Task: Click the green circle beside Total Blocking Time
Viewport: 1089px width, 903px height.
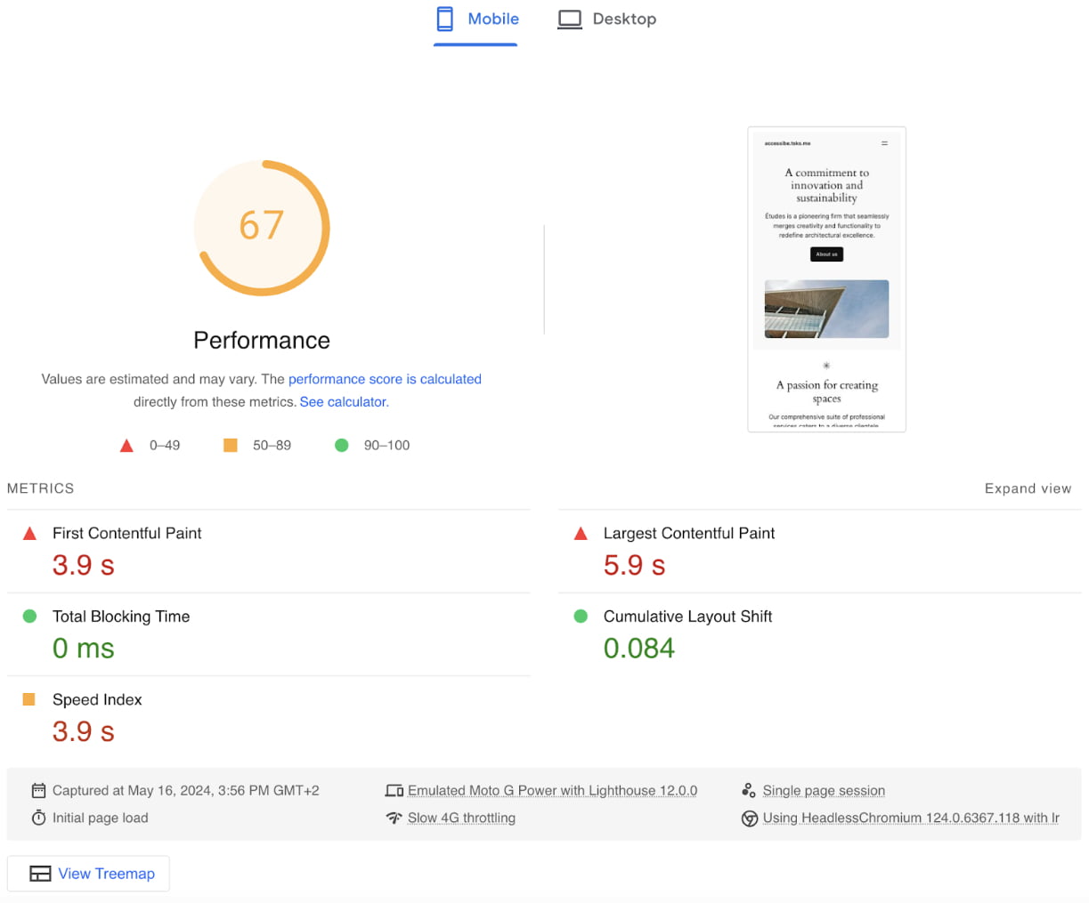Action: pyautogui.click(x=29, y=616)
